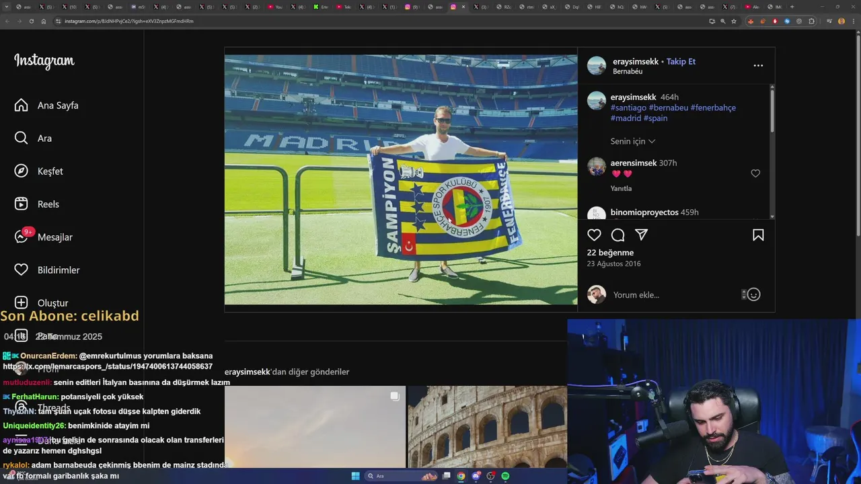This screenshot has width=861, height=484.
Task: Click Chrome icon on taskbar
Action: click(x=461, y=476)
